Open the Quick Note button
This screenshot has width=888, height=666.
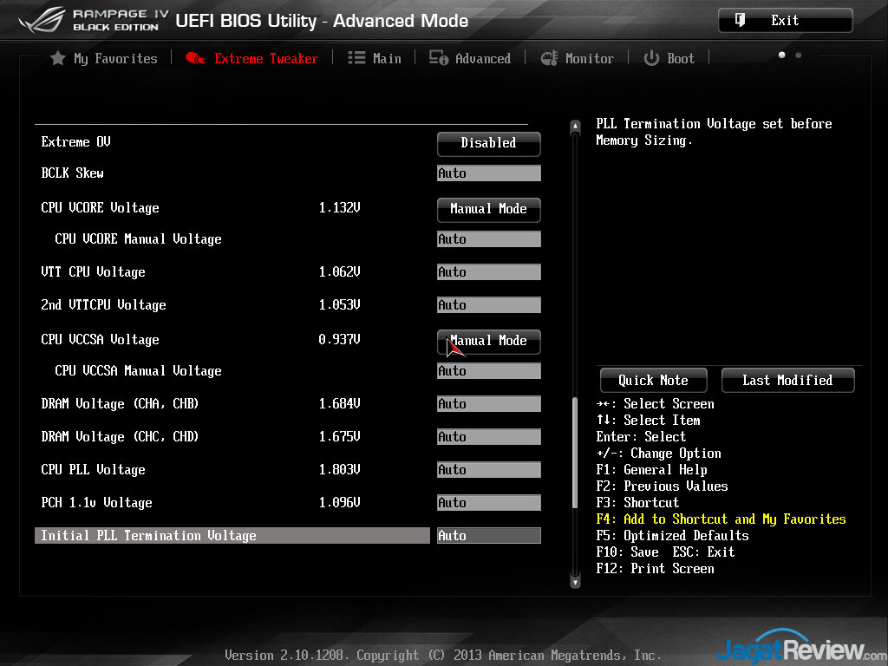(x=653, y=380)
